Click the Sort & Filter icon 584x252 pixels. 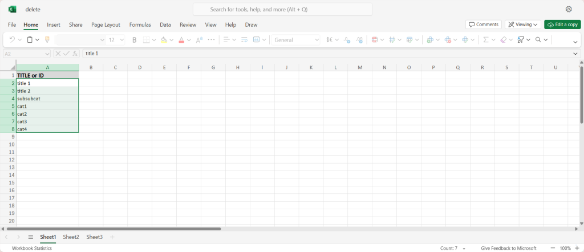(521, 40)
